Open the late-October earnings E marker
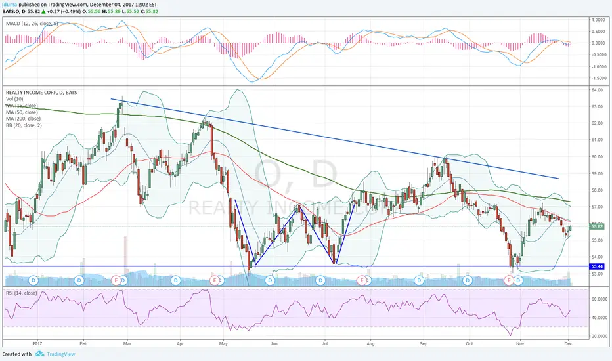Image resolution: width=612 pixels, height=361 pixels. click(508, 280)
